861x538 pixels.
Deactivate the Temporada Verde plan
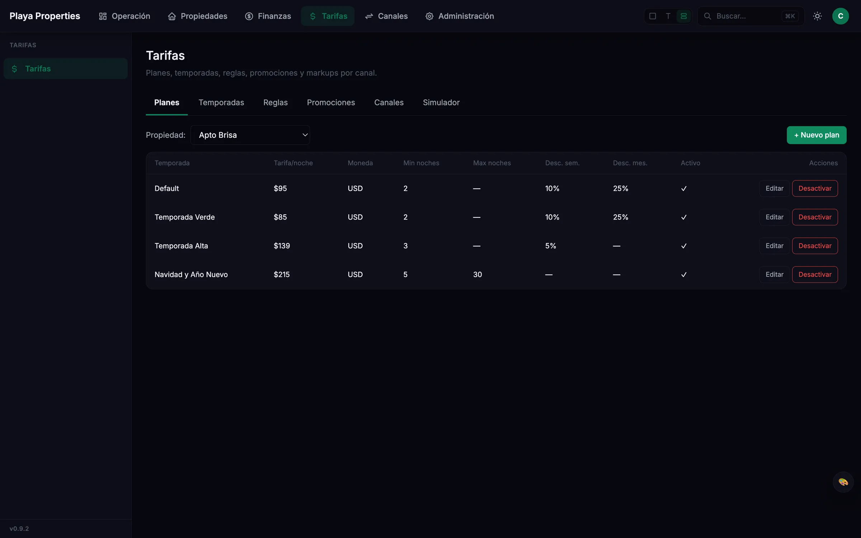pyautogui.click(x=815, y=217)
